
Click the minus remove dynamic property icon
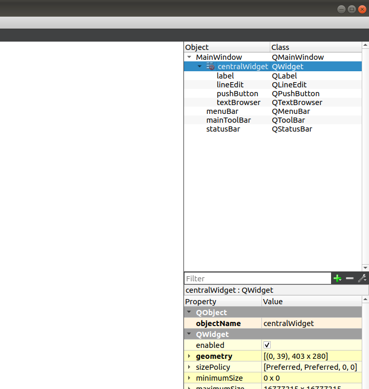(x=350, y=278)
